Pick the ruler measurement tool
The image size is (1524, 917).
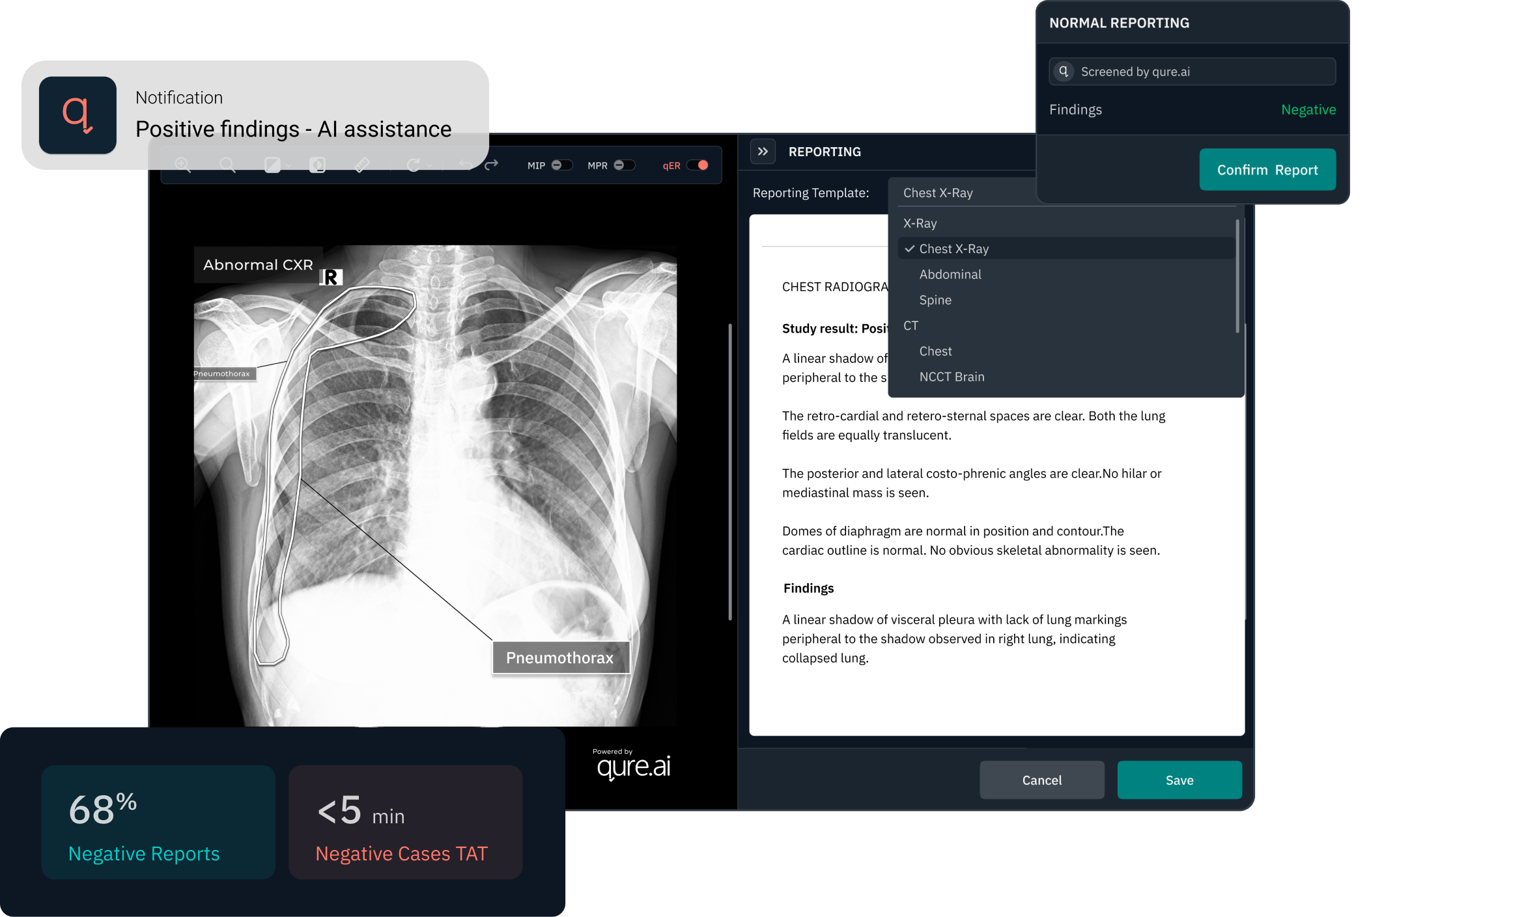coord(362,165)
